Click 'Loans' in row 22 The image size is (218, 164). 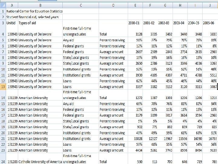click(67, 145)
